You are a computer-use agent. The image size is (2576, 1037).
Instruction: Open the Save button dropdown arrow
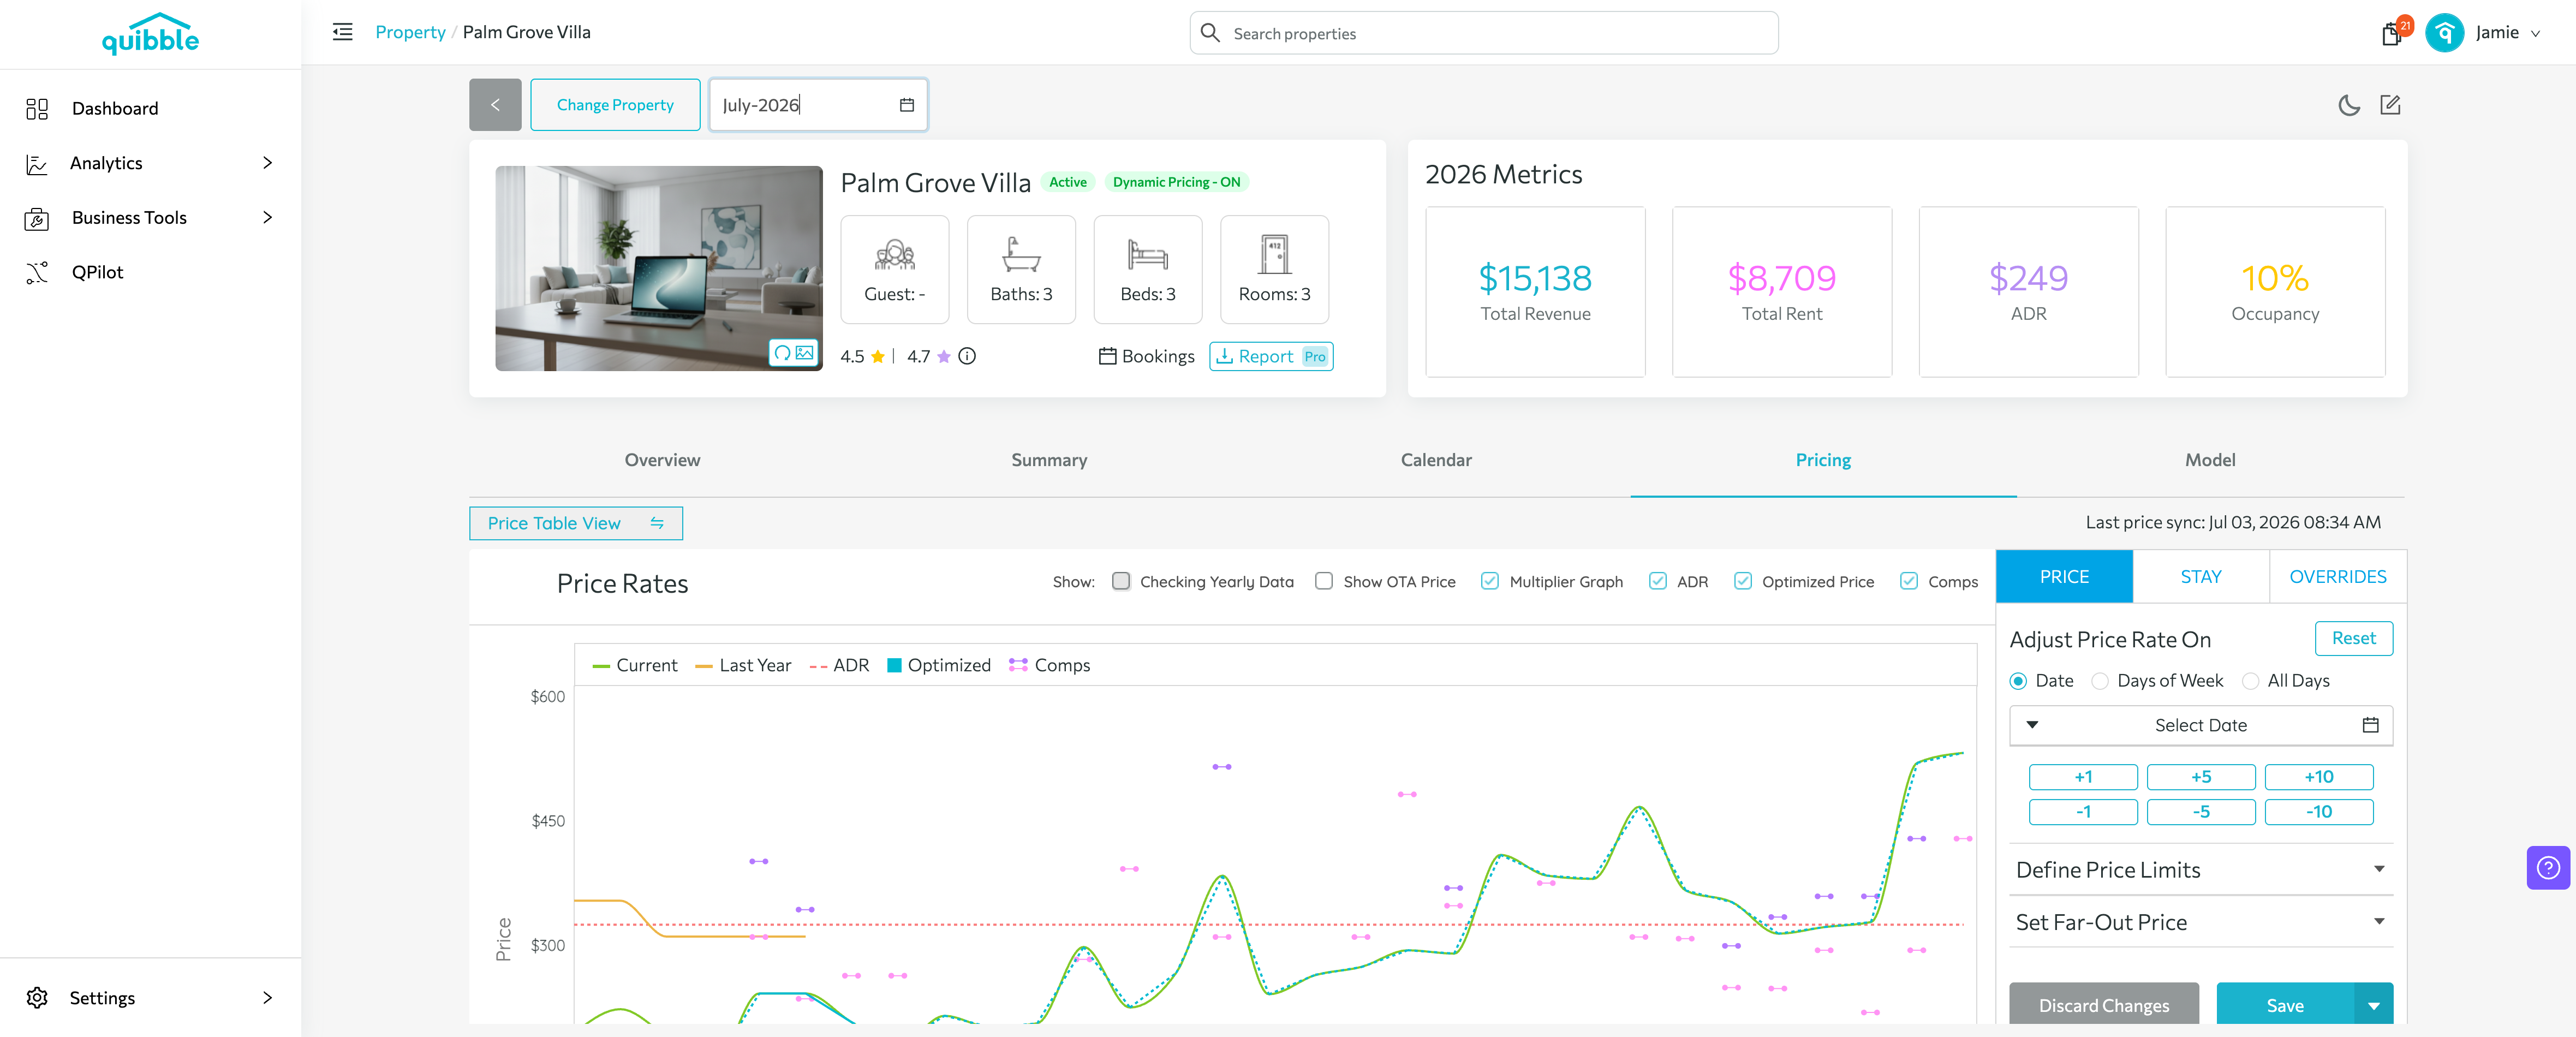pos(2373,1005)
